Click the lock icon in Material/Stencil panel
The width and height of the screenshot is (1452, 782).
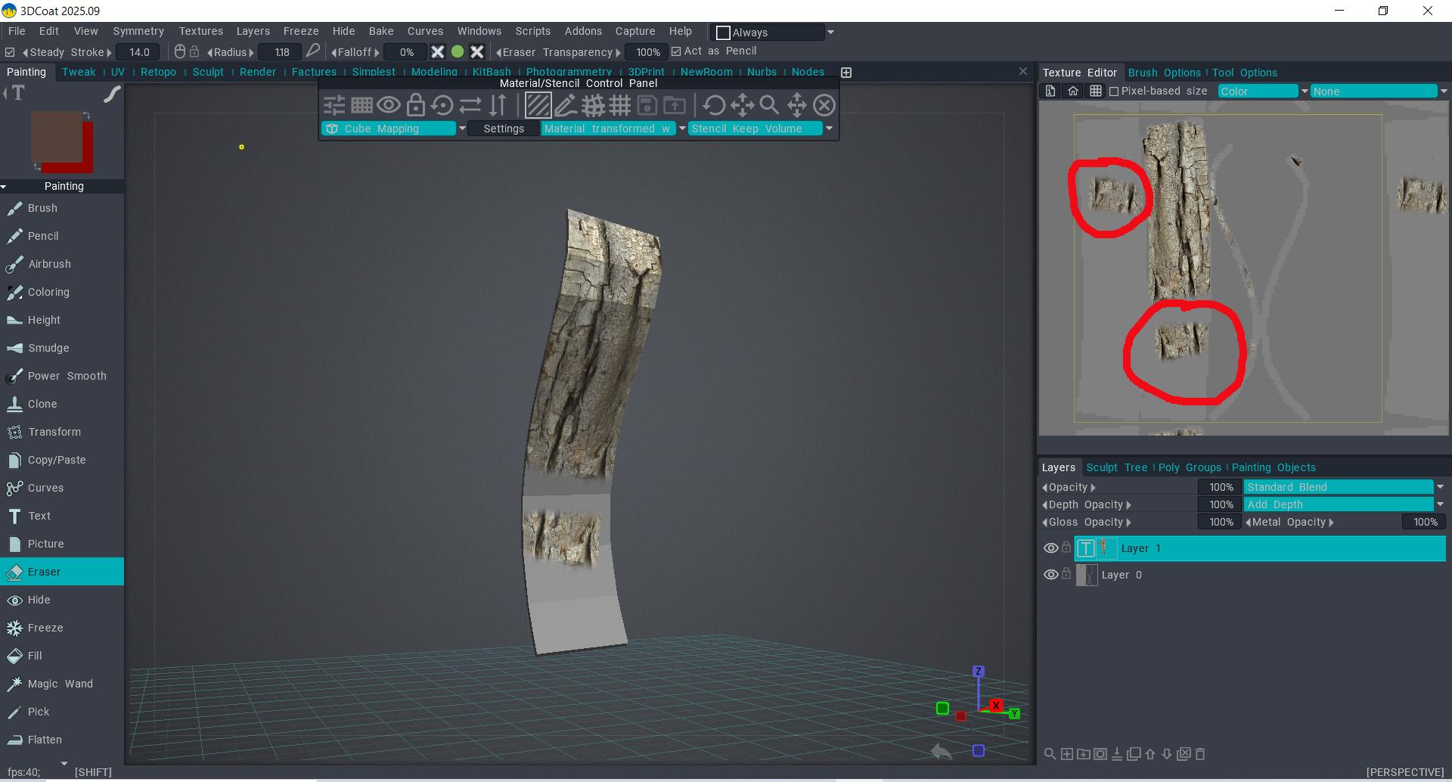click(x=415, y=105)
